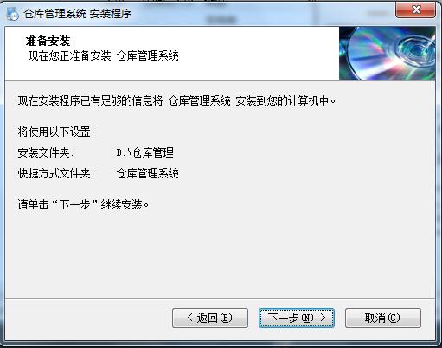This screenshot has height=348, width=442.
Task: Go back with the 返回(B) button
Action: pyautogui.click(x=210, y=318)
